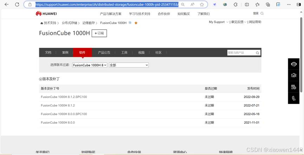Open 了解我们 menu
This screenshot has width=304, height=155.
point(203,14)
